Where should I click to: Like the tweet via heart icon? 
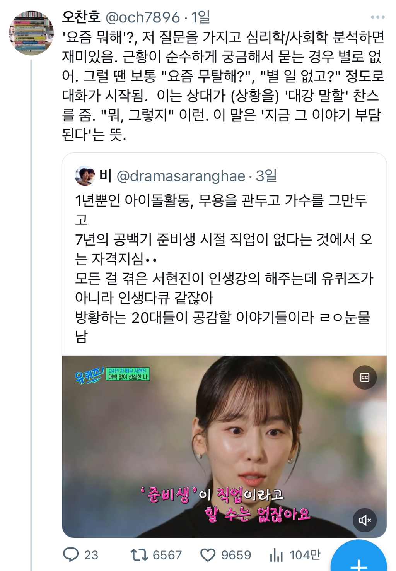208,555
